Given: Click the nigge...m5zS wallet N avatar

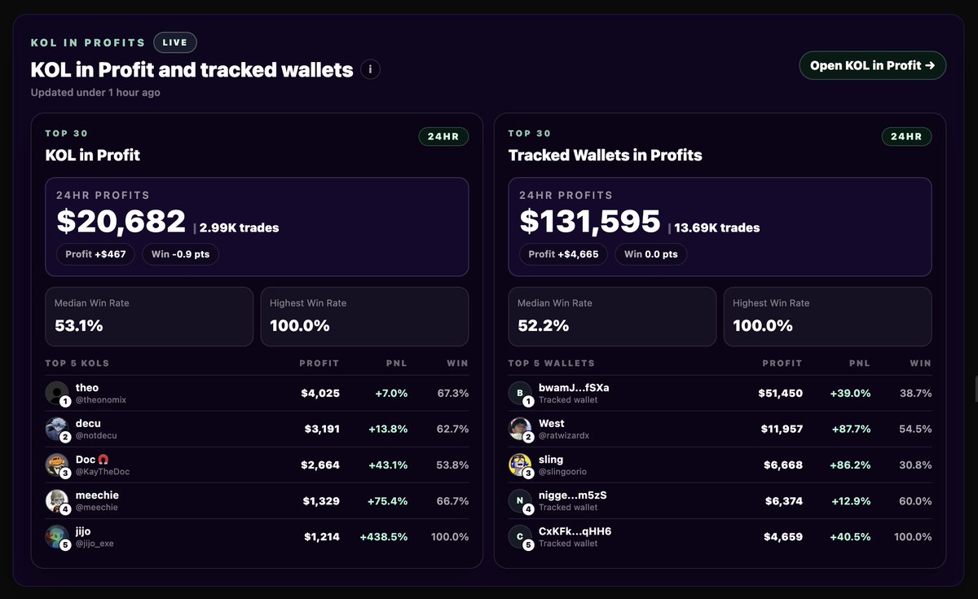Looking at the screenshot, I should tap(520, 500).
